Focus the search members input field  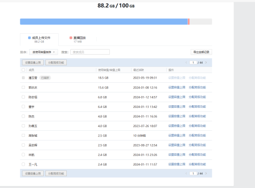pos(90,52)
